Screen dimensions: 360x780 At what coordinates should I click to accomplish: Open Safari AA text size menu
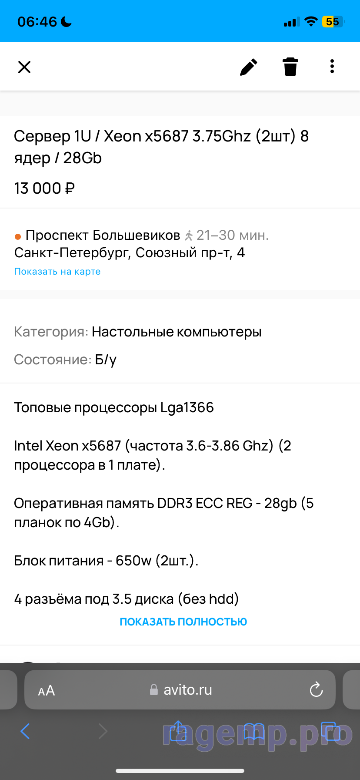(47, 690)
